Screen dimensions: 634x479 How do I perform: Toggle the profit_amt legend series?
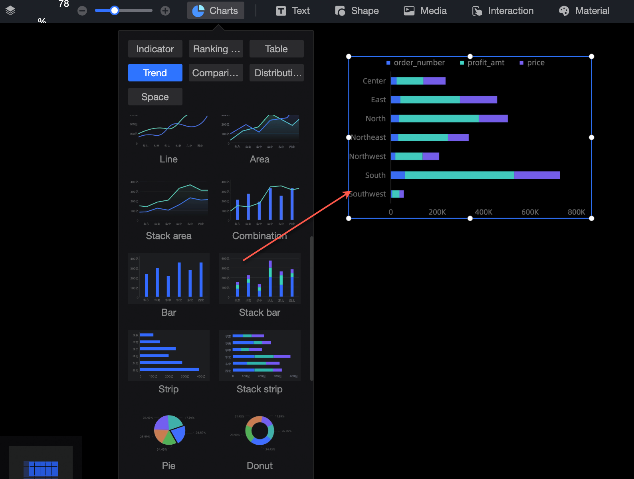482,63
